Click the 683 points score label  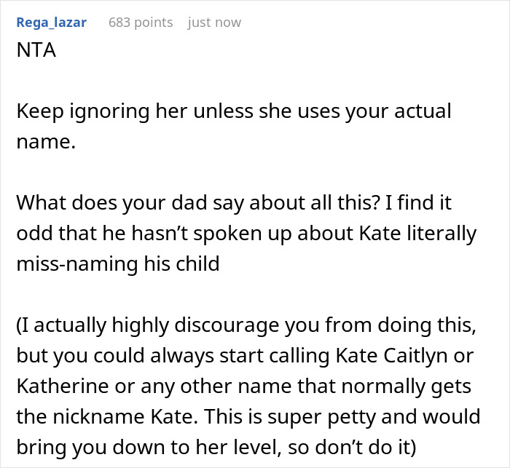click(x=141, y=23)
